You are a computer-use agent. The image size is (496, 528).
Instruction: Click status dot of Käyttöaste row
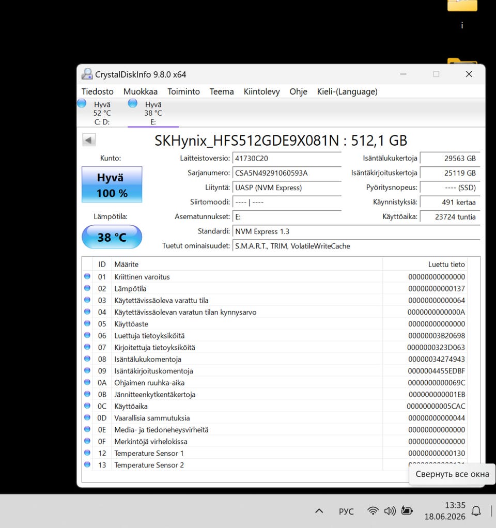click(x=87, y=323)
